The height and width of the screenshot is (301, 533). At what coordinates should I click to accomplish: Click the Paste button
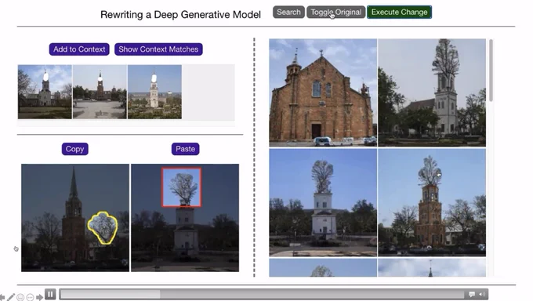[185, 149]
